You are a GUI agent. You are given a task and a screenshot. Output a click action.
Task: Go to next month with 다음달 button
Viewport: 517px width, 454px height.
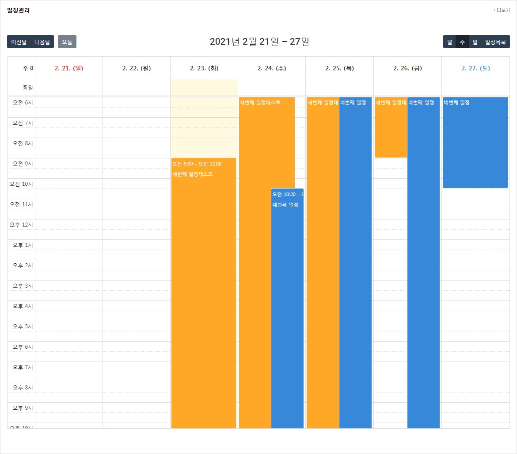click(42, 42)
